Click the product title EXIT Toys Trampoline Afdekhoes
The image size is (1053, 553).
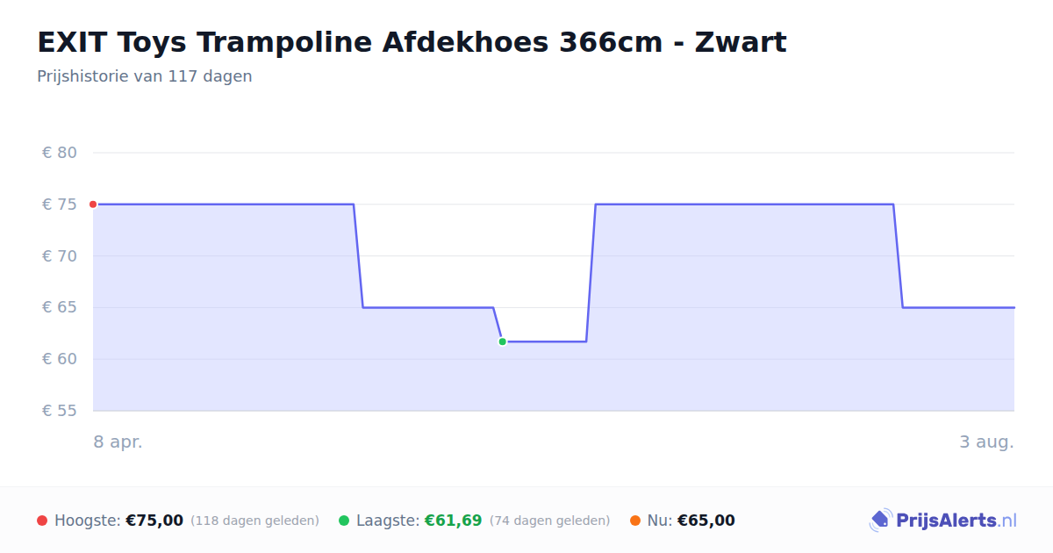click(x=412, y=42)
